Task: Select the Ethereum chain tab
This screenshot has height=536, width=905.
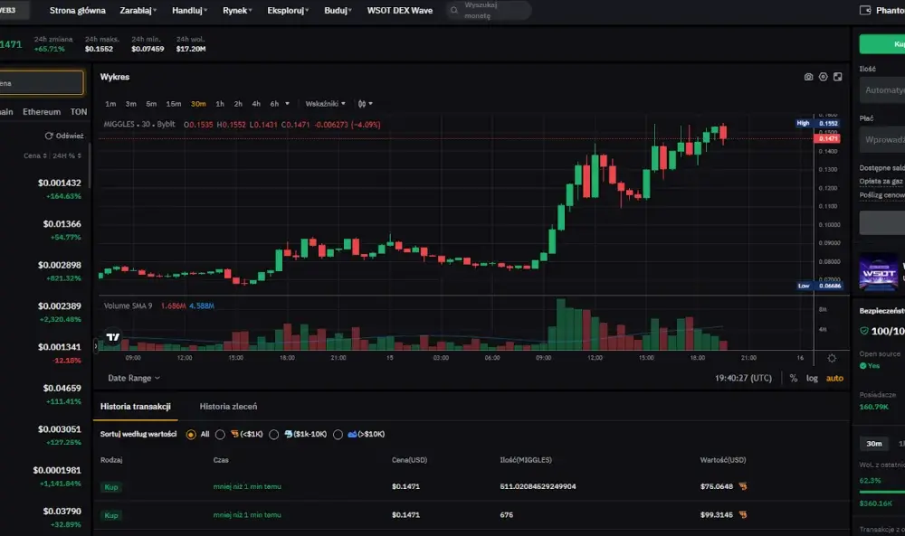Action: (42, 112)
